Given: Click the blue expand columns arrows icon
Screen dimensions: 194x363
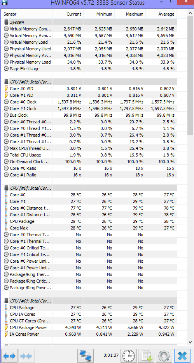Looking at the screenshot, I should 10,356.
